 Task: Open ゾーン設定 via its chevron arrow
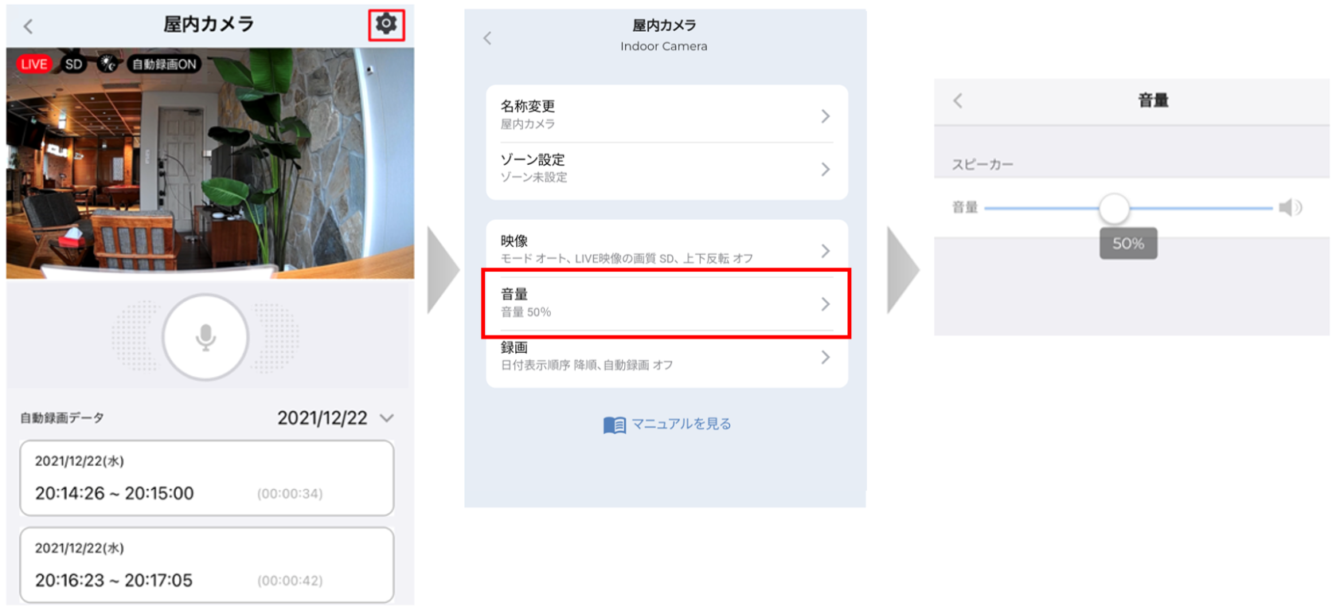coord(826,170)
